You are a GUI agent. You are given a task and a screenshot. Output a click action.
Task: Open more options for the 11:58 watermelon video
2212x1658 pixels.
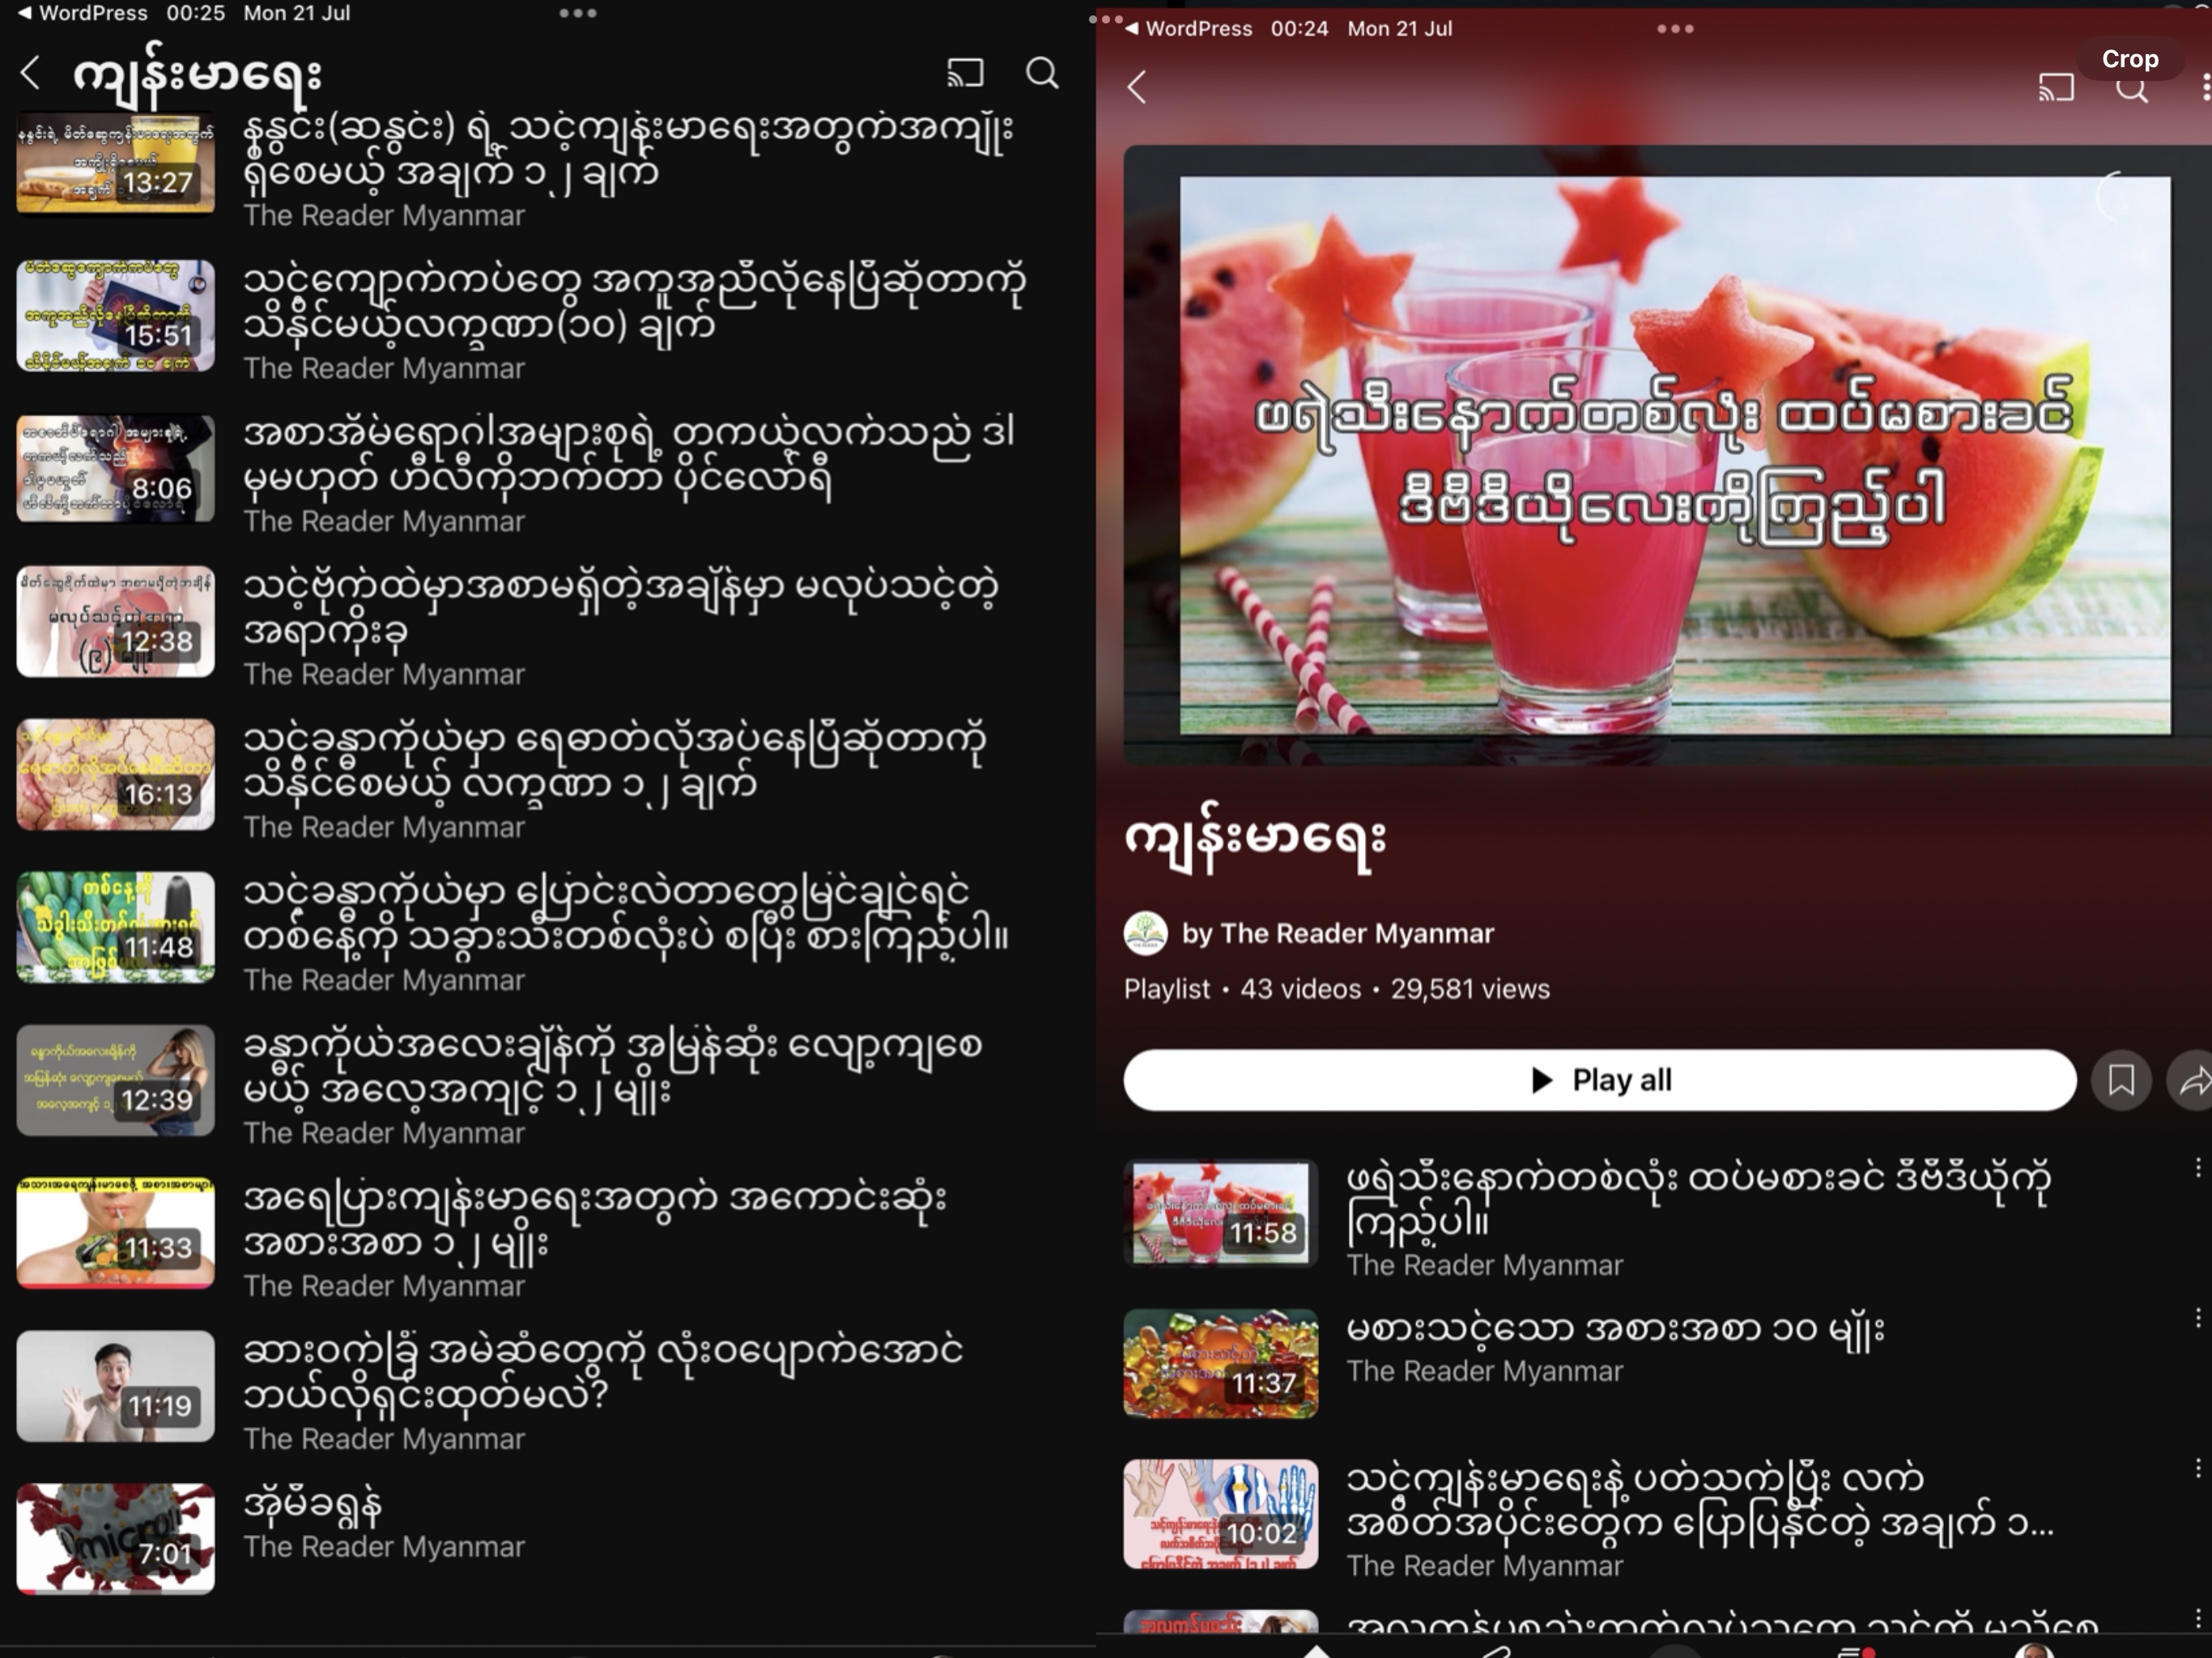tap(2197, 1167)
